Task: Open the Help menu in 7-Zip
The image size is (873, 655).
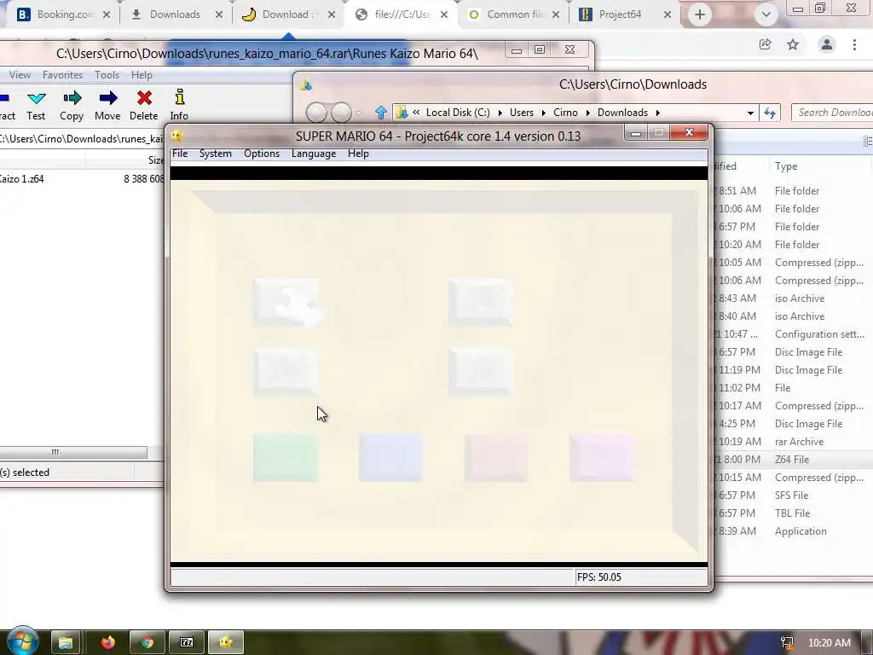Action: point(142,75)
